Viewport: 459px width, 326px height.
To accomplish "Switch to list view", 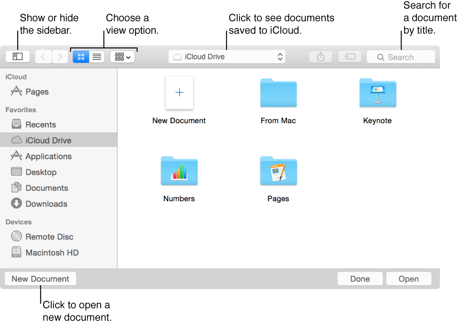I will 97,57.
